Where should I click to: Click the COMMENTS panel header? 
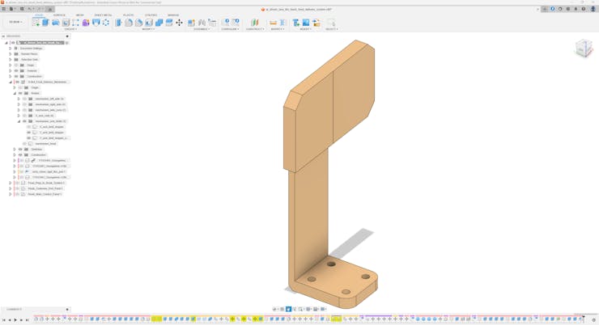point(15,310)
